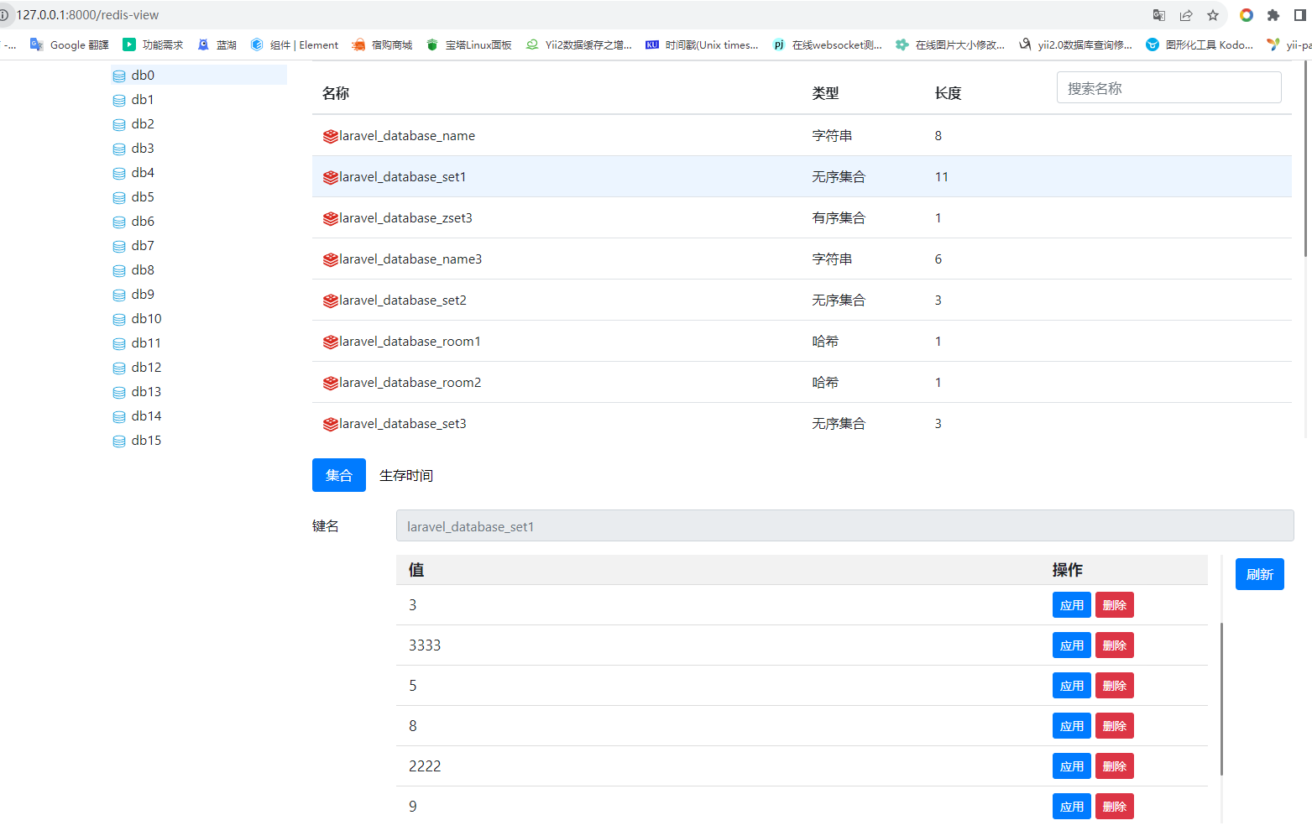This screenshot has height=836, width=1312.
Task: Click the values list scrollbar
Action: coord(1221,698)
